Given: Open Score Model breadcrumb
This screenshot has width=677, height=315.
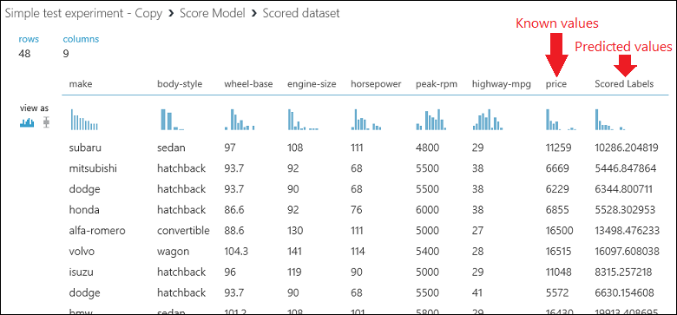Looking at the screenshot, I should coord(213,13).
